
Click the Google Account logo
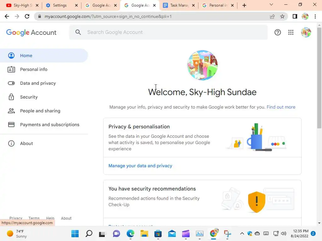point(31,32)
